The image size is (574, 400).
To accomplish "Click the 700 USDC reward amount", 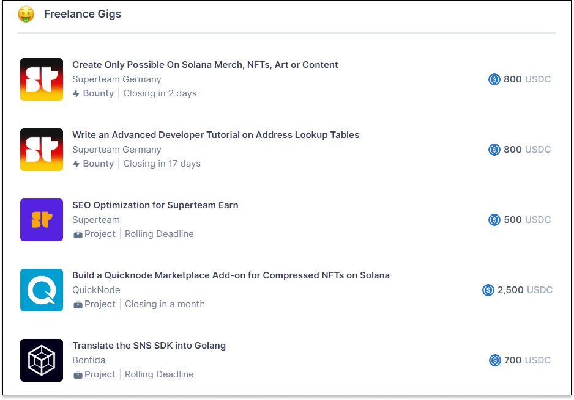I will click(x=527, y=360).
